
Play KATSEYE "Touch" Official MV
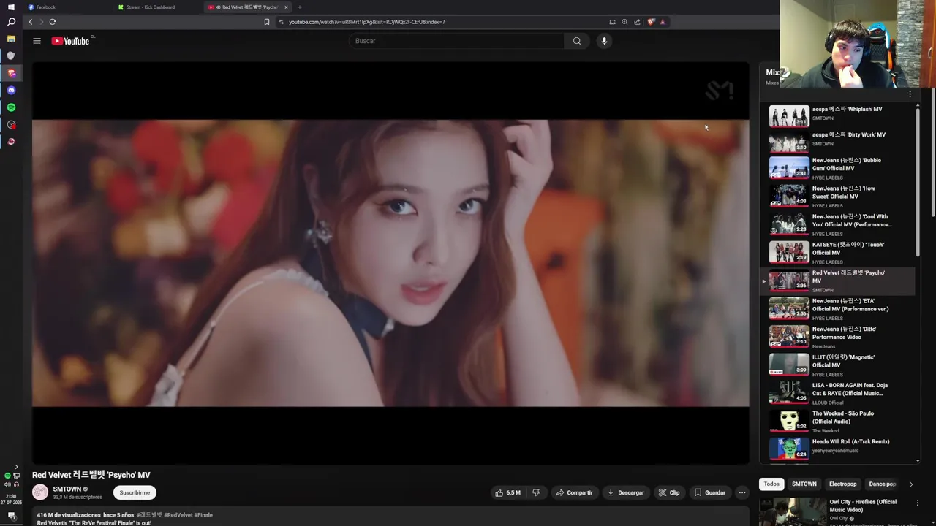coord(837,252)
